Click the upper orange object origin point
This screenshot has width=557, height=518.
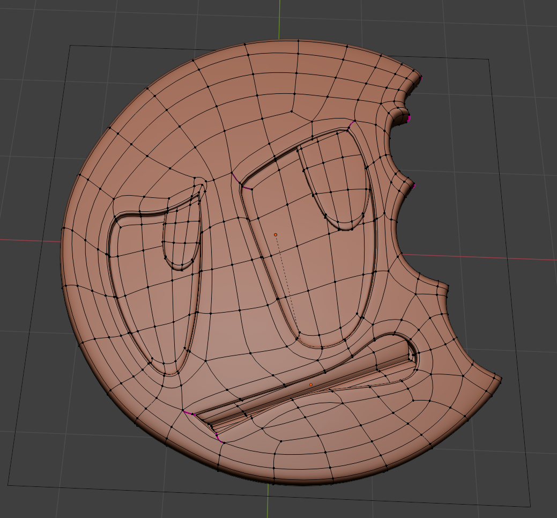[x=275, y=234]
